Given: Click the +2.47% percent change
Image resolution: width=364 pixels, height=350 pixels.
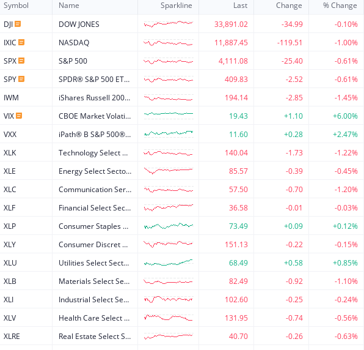Looking at the screenshot, I should [345, 135].
